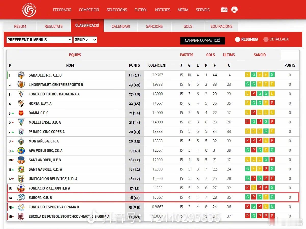
Task: Open Horta, U.AT. A team link
Action: click(x=40, y=104)
